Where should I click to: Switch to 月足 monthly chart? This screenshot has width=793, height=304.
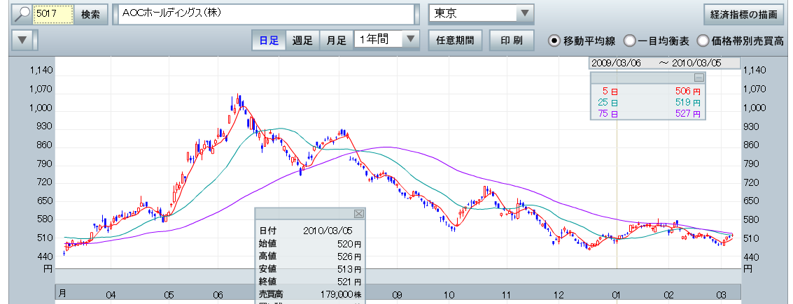click(x=337, y=40)
